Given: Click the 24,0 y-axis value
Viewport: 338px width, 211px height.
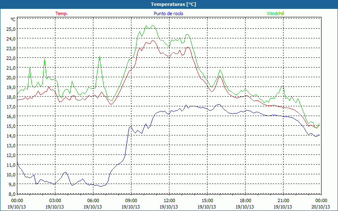Looking at the screenshot, I should [x=11, y=39].
